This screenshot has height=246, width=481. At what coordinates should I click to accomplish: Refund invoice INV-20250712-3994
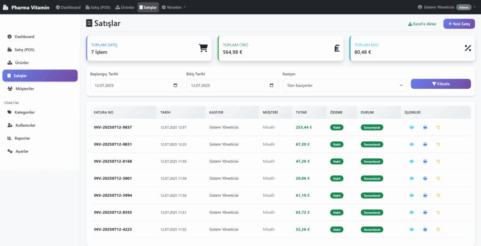[438, 195]
